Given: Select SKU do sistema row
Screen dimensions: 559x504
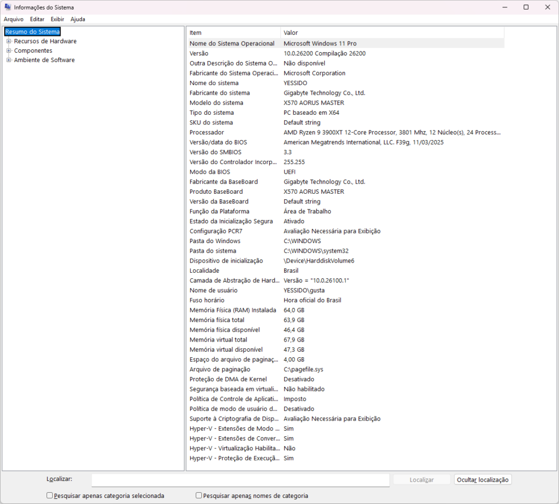Looking at the screenshot, I should click(346, 123).
